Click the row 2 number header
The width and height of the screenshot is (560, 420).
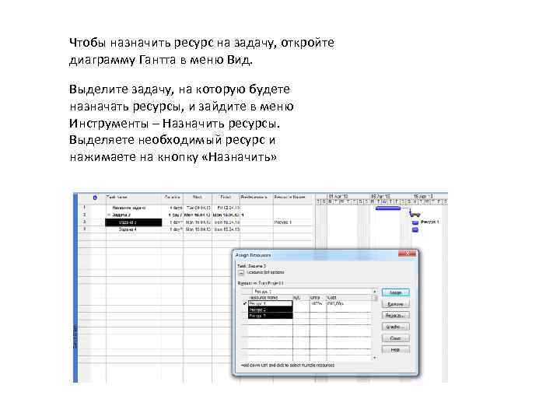[85, 215]
